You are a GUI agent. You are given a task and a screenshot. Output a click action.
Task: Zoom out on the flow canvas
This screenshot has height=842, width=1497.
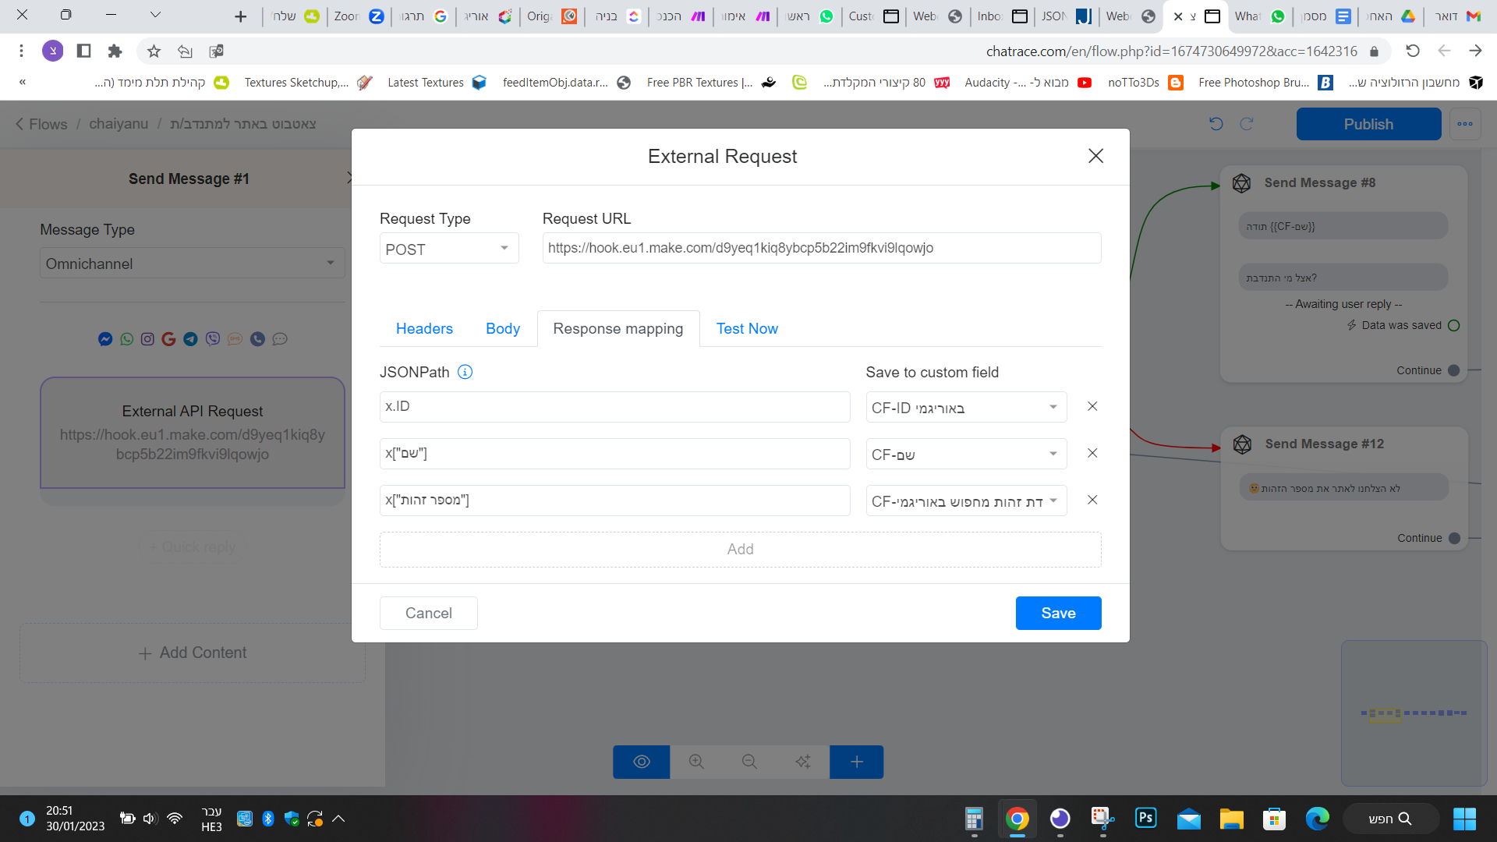pyautogui.click(x=749, y=762)
